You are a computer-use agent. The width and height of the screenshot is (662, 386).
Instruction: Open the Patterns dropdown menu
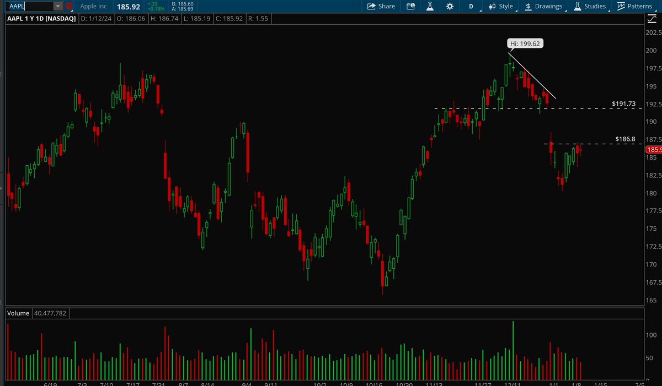pyautogui.click(x=636, y=7)
